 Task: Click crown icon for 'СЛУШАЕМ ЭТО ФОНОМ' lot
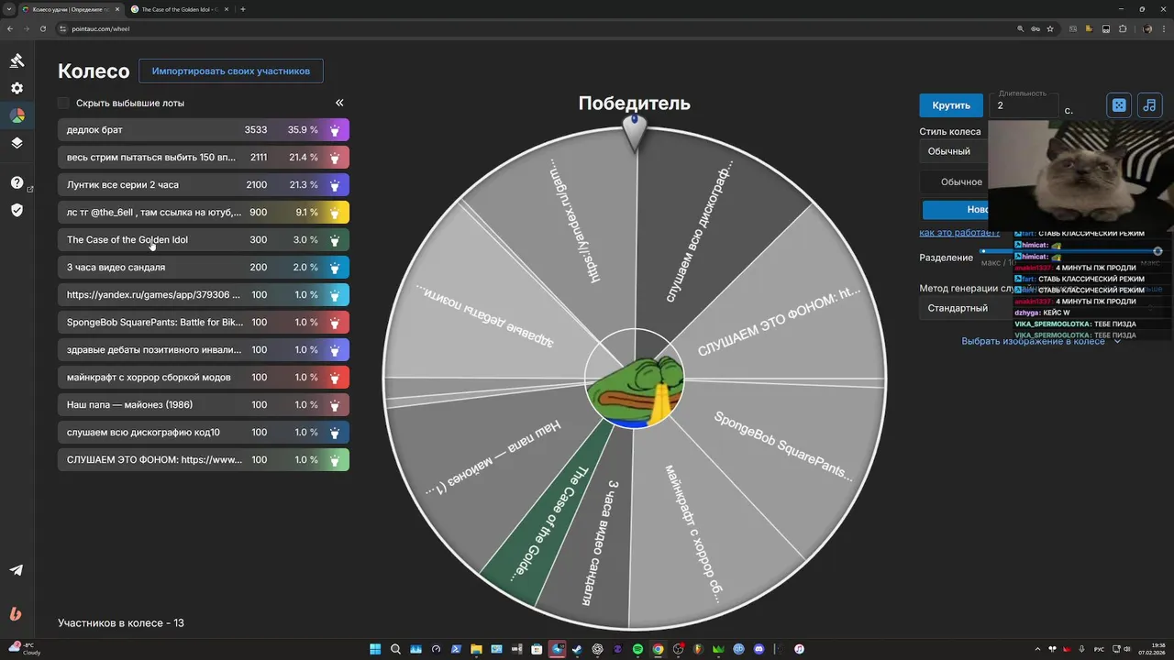335,460
